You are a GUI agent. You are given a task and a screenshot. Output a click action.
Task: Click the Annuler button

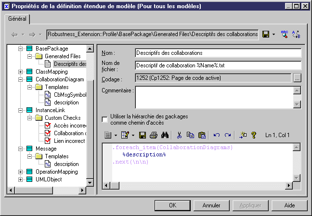tap(211, 205)
